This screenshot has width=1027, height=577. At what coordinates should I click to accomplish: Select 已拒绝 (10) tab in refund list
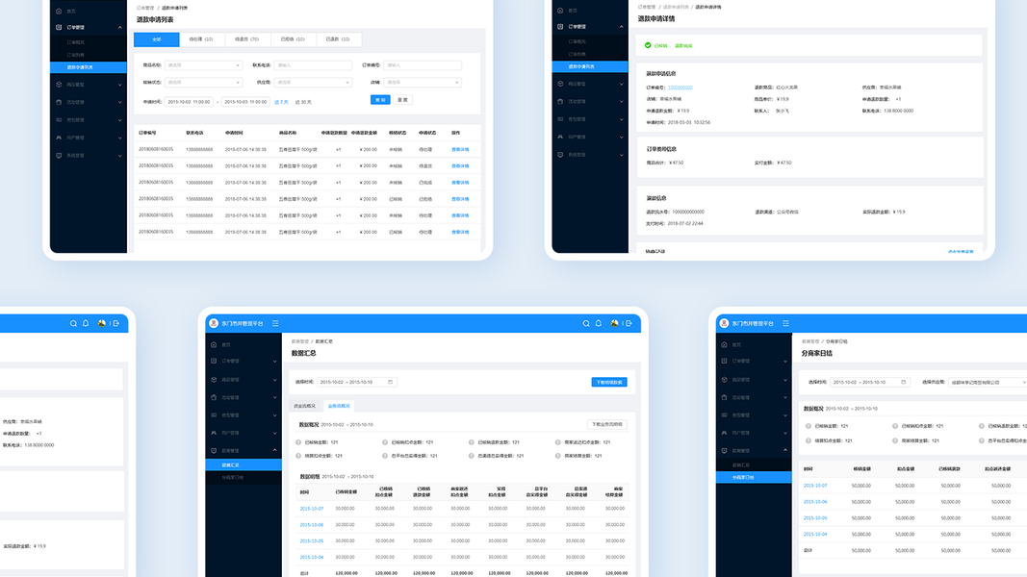[x=292, y=39]
